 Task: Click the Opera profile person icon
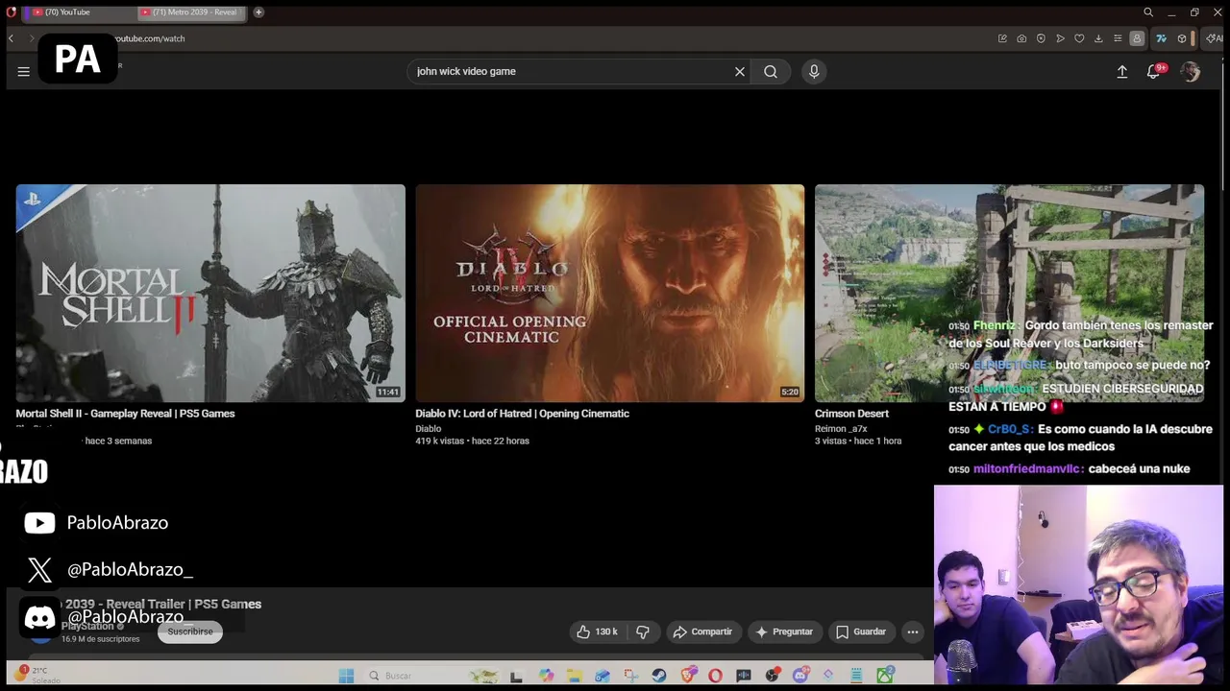[1137, 38]
